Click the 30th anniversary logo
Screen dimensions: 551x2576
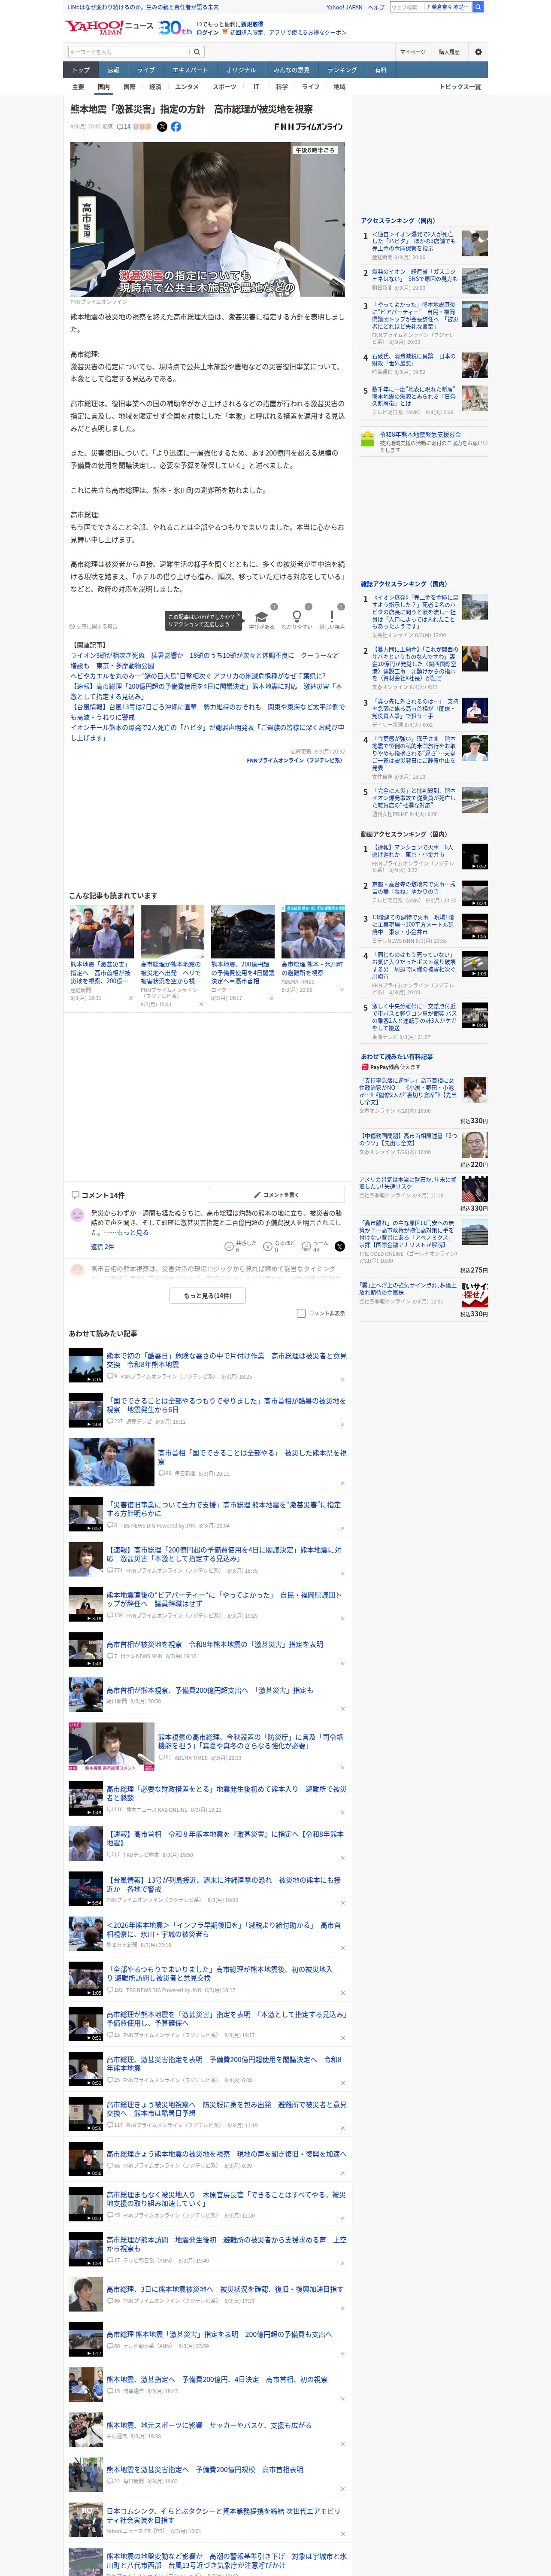coord(175,28)
